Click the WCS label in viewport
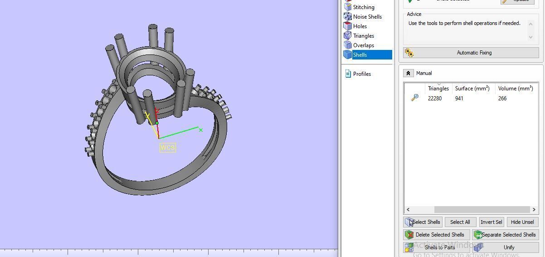Screen dimensions: 545x257 (x=167, y=148)
